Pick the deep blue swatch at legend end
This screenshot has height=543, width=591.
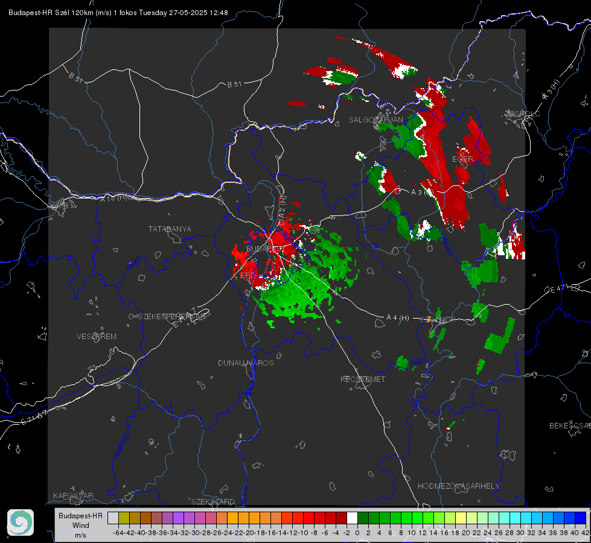[580, 518]
